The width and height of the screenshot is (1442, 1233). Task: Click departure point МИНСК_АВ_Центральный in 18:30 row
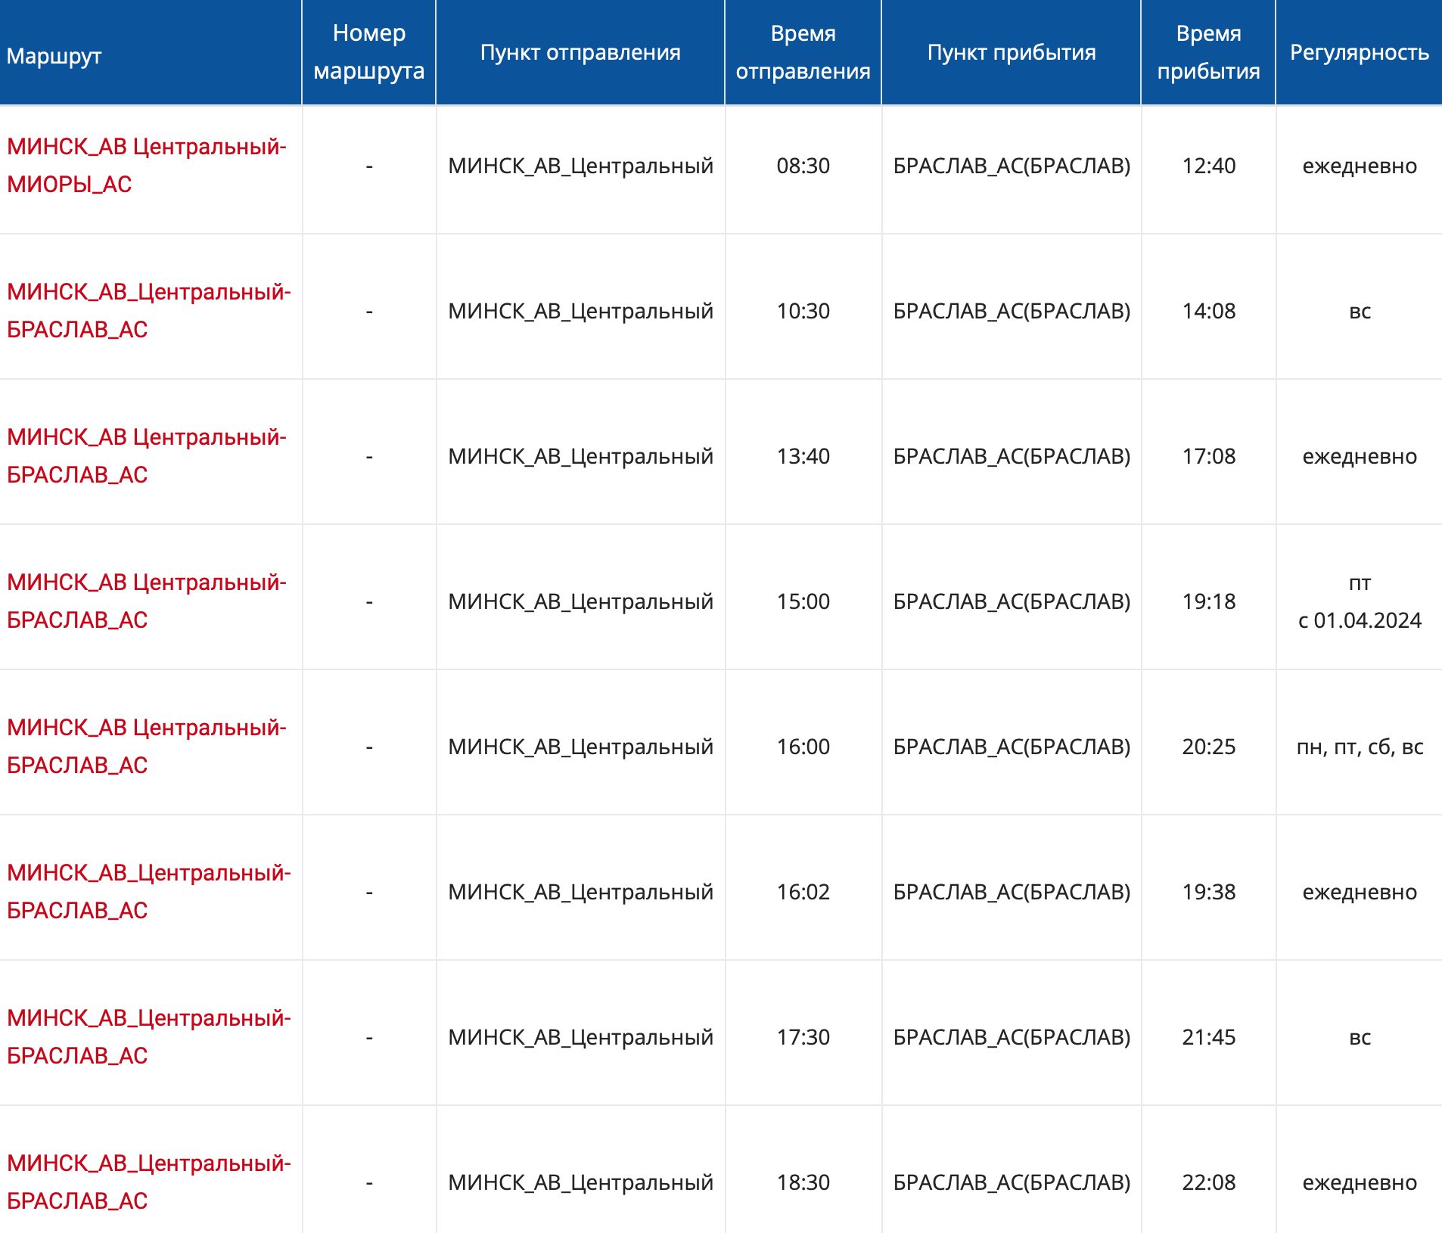(x=580, y=1182)
